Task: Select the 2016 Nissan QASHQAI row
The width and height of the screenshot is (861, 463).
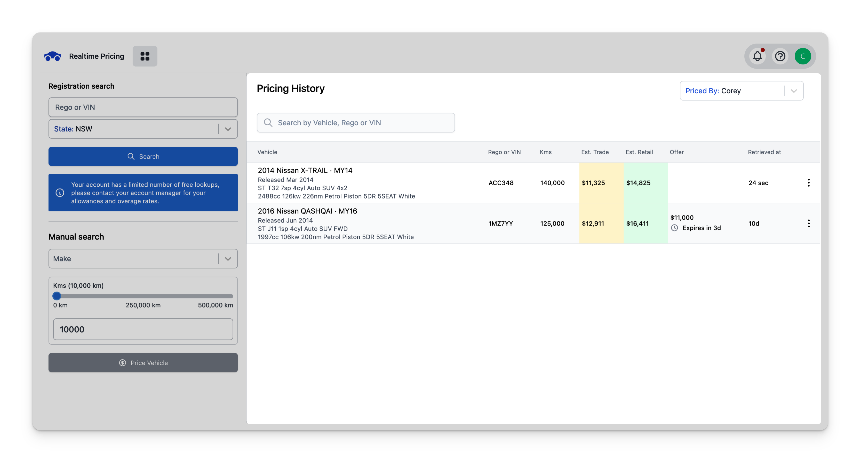Action: (x=368, y=224)
